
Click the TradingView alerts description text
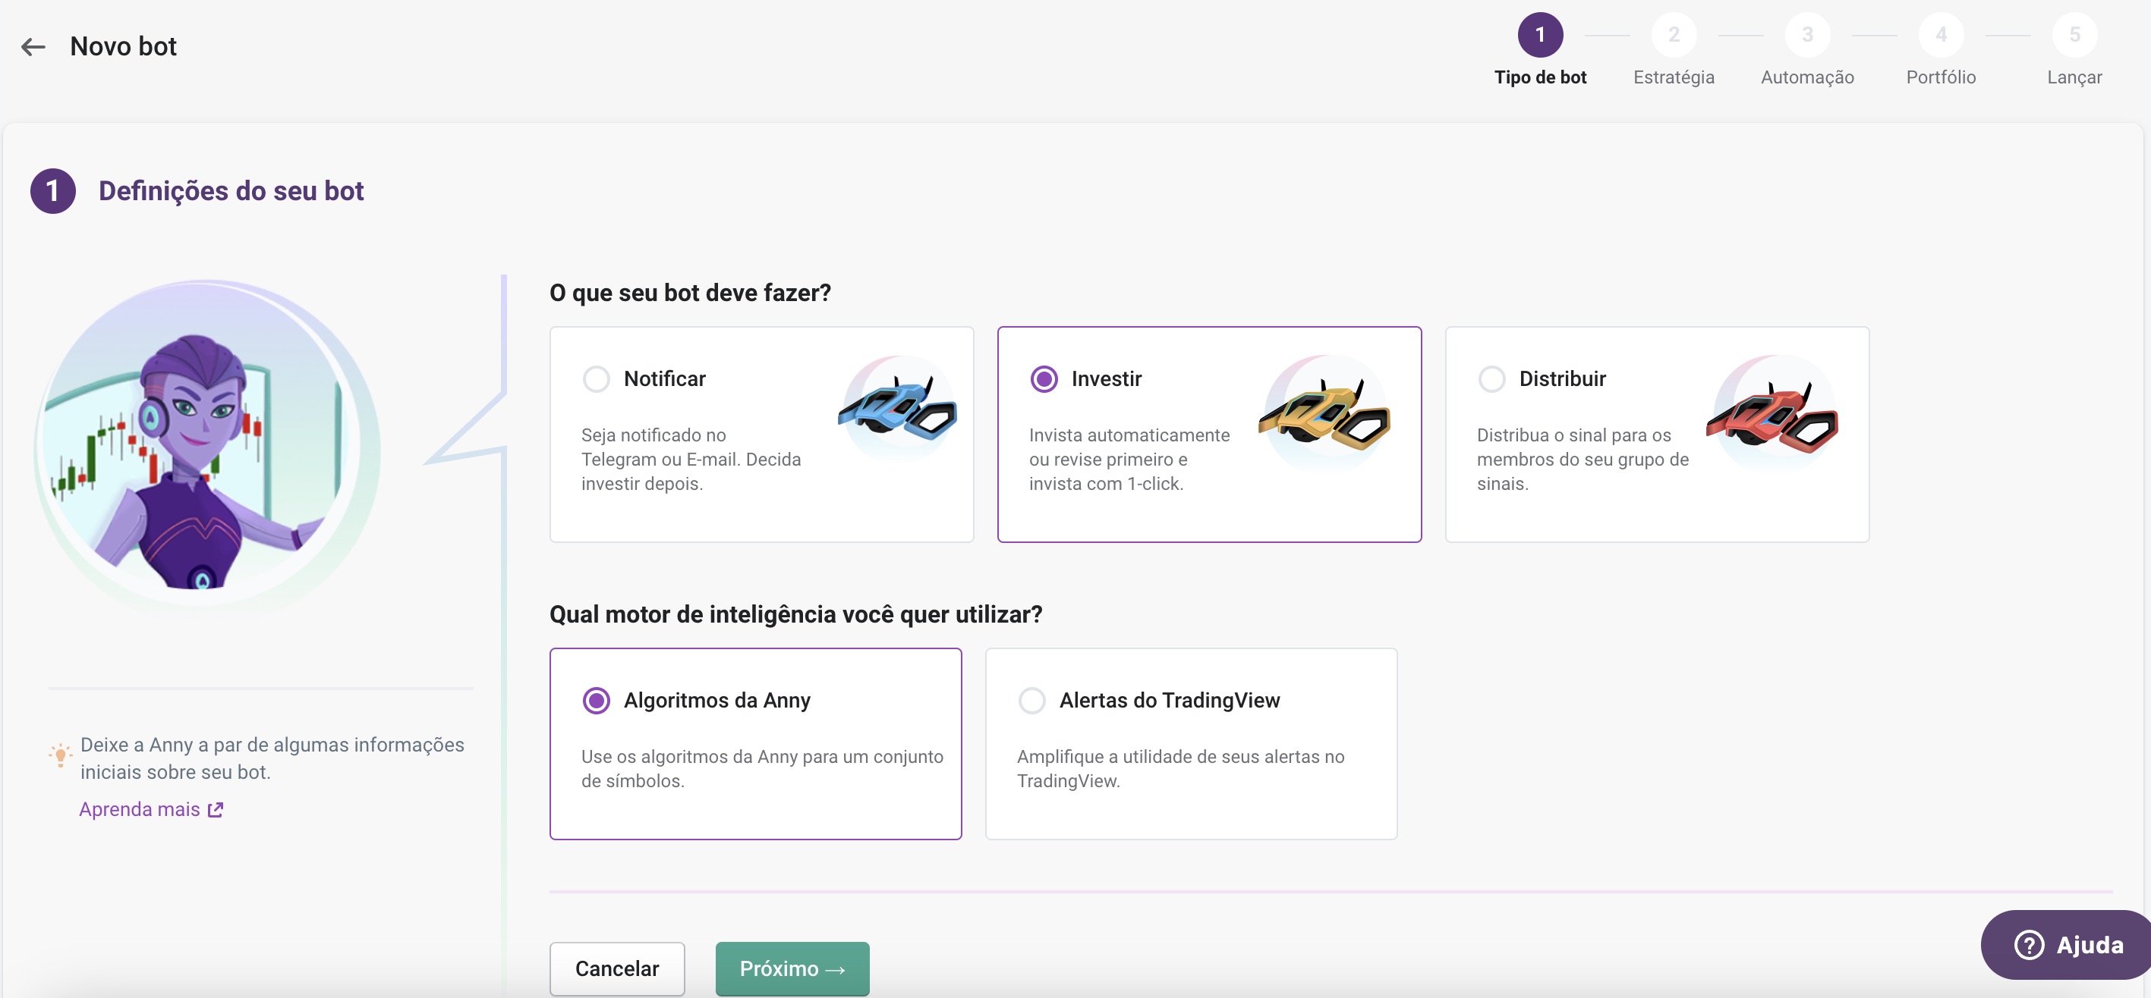coord(1180,768)
